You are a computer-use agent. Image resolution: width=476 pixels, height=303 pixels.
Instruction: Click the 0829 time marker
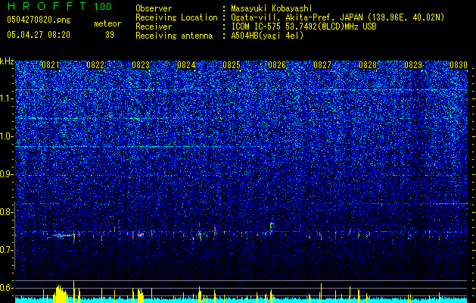point(413,65)
